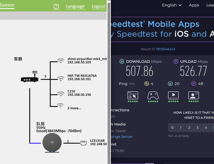Click Wi-Fi icon next to zhimi-airpurifier device
Screen dimensions: 214x164
point(61,61)
